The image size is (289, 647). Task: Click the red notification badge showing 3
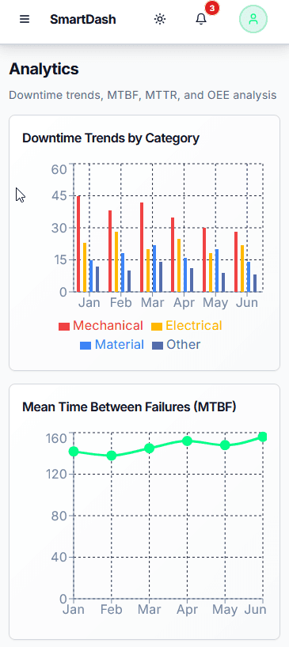[211, 8]
